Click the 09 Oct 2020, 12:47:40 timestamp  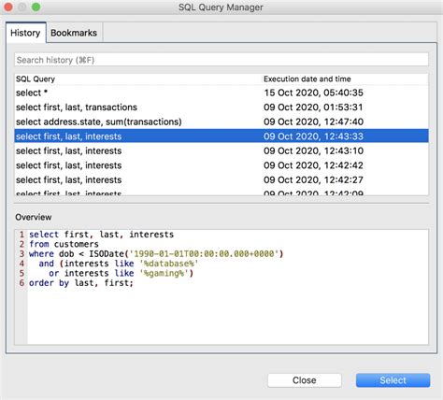pyautogui.click(x=313, y=121)
